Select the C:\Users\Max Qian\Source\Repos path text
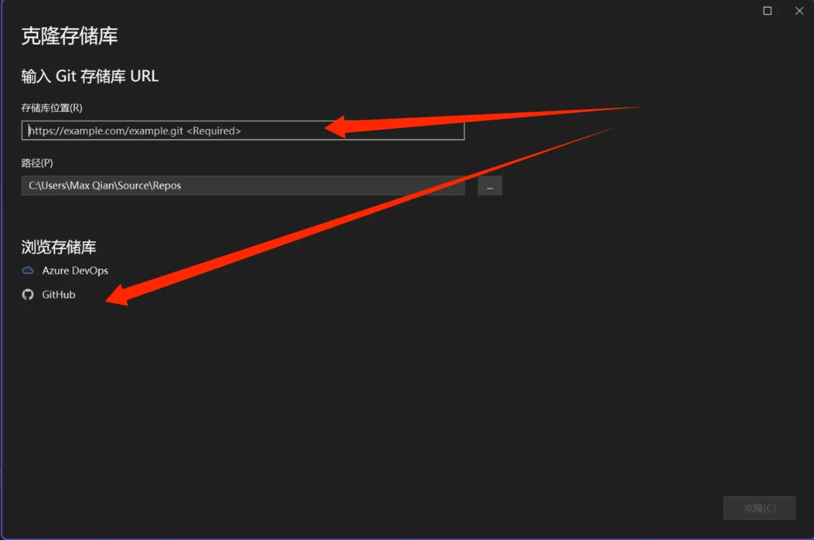Image resolution: width=814 pixels, height=540 pixels. (x=105, y=186)
